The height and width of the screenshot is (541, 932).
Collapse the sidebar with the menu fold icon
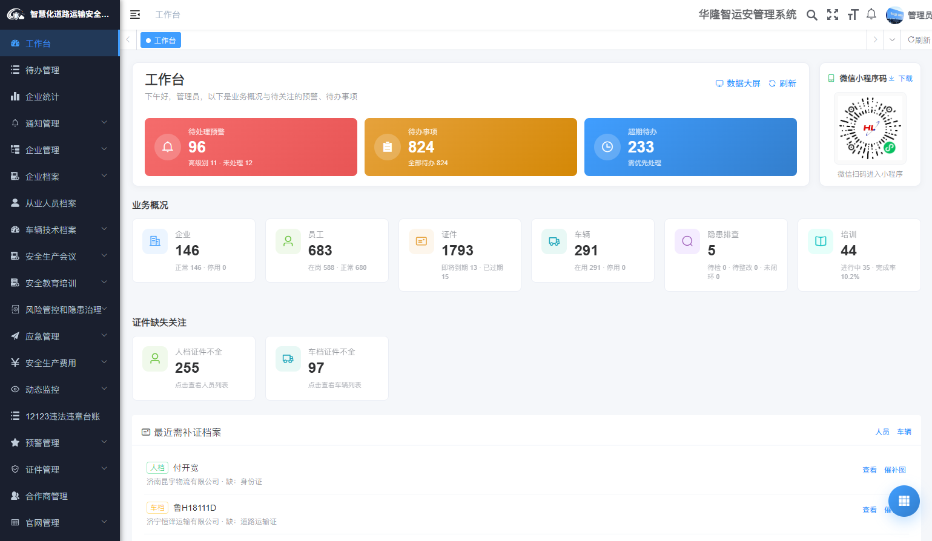click(135, 15)
